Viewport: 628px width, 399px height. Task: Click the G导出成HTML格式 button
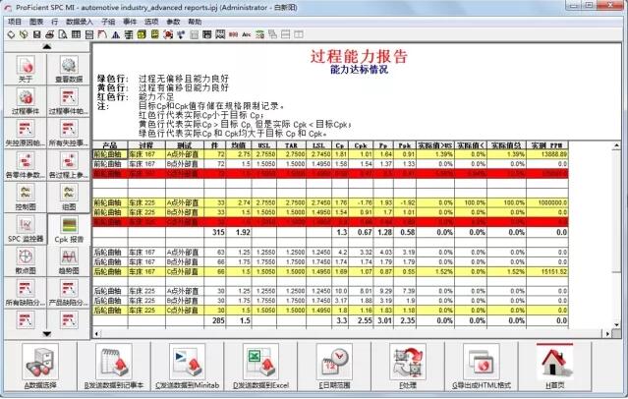[x=482, y=367]
